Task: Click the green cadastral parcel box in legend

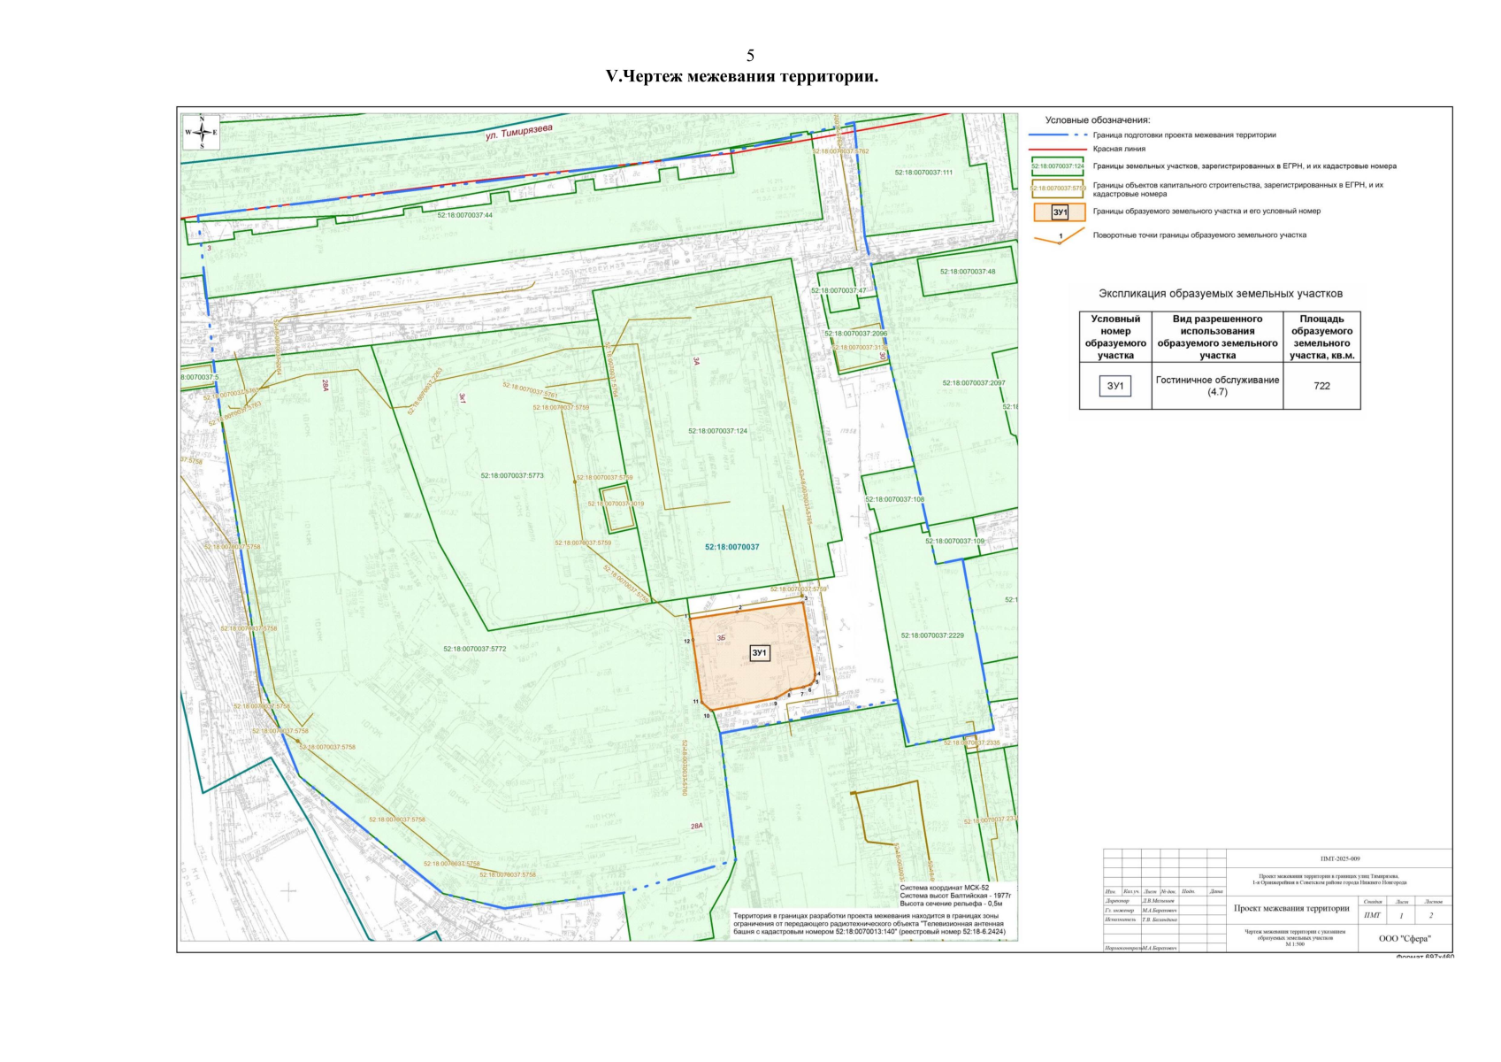Action: tap(1058, 165)
